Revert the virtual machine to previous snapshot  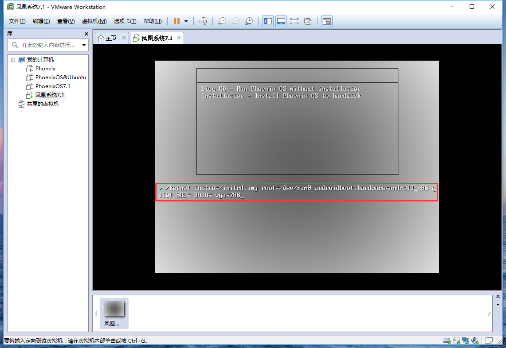(x=235, y=21)
